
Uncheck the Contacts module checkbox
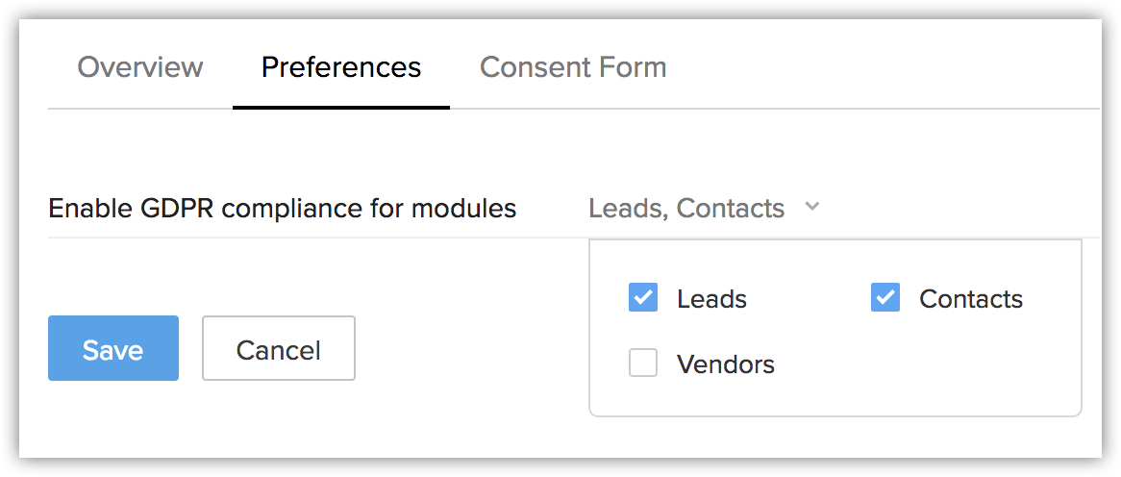coord(885,298)
